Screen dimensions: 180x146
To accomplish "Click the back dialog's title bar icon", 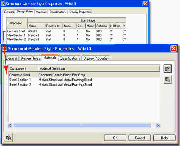I will point(3,4).
